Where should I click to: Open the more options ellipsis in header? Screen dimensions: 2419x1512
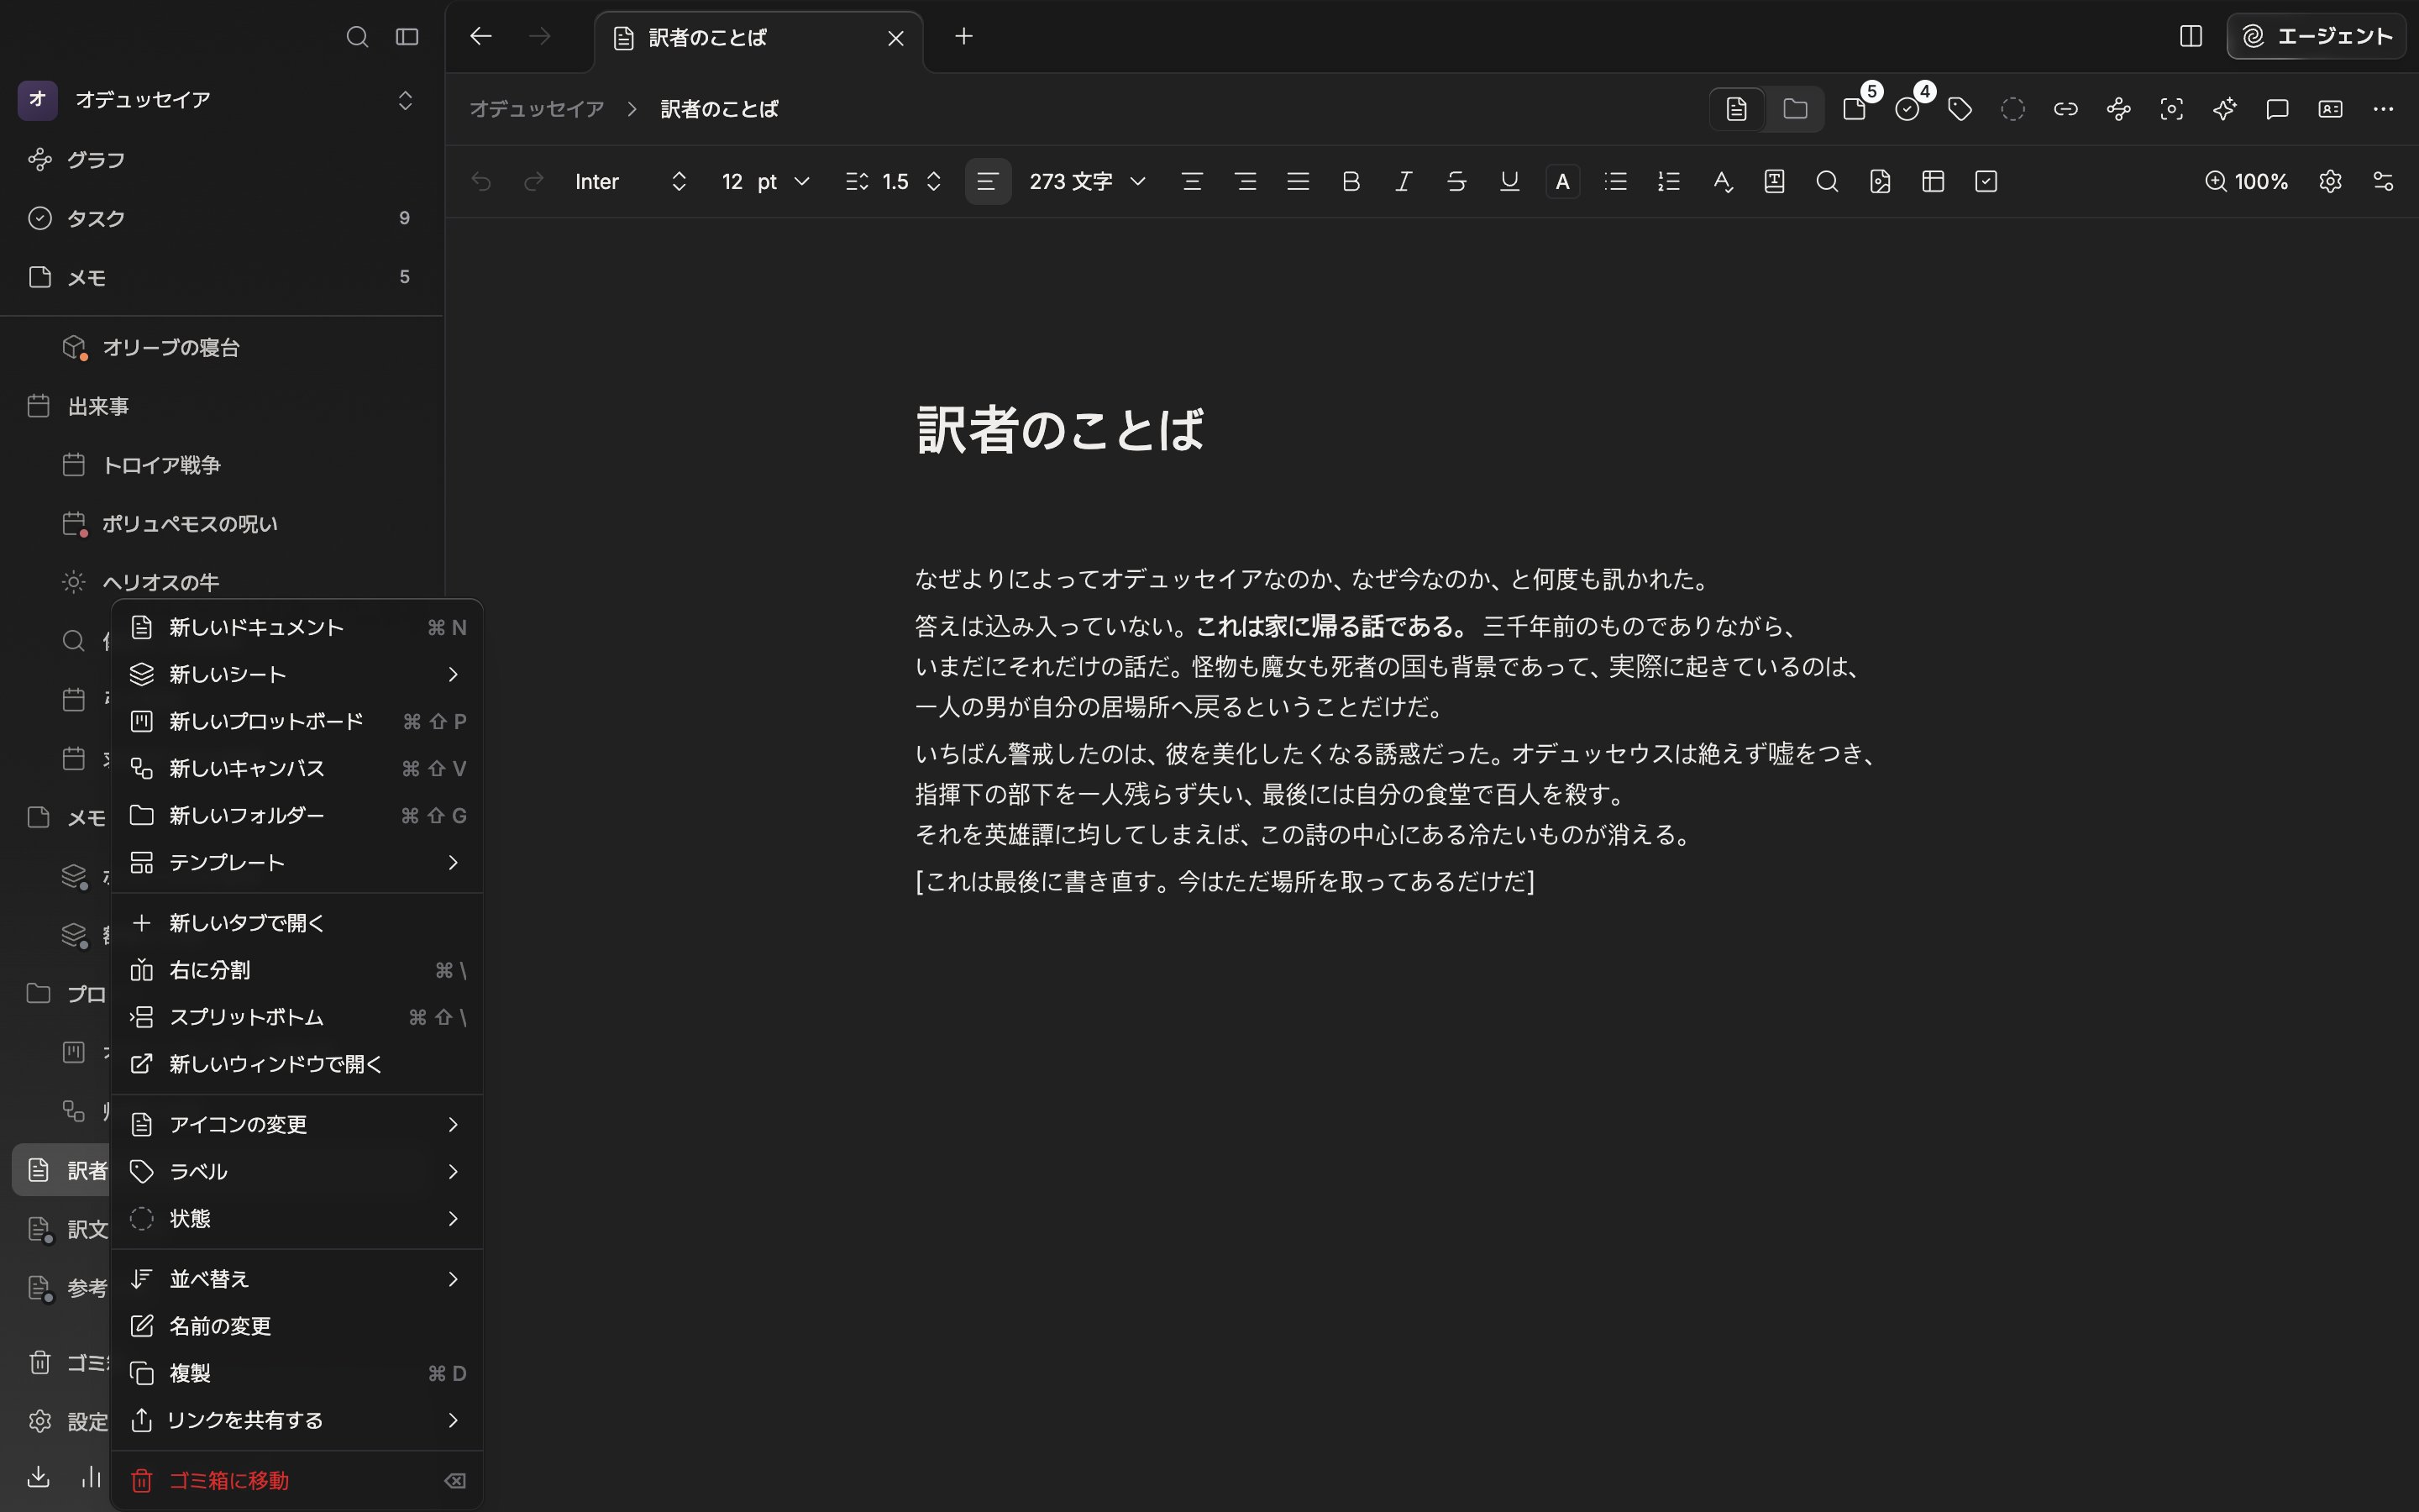coord(2383,109)
